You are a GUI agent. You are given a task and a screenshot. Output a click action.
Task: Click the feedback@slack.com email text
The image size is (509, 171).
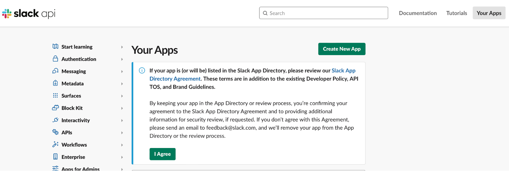[x=231, y=128]
